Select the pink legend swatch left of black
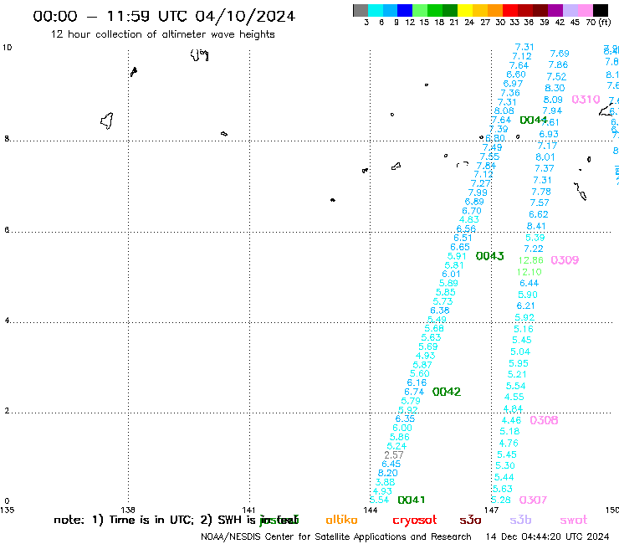 tap(586, 10)
